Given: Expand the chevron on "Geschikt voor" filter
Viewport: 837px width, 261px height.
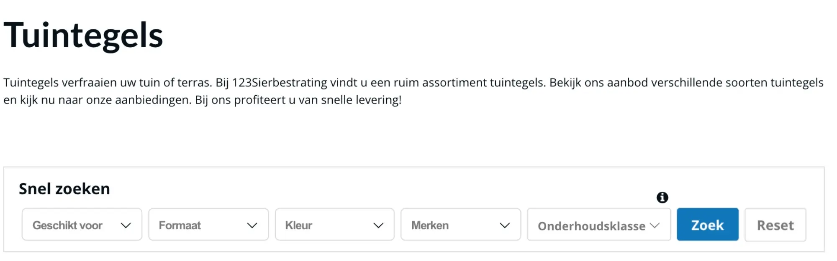Looking at the screenshot, I should [126, 226].
